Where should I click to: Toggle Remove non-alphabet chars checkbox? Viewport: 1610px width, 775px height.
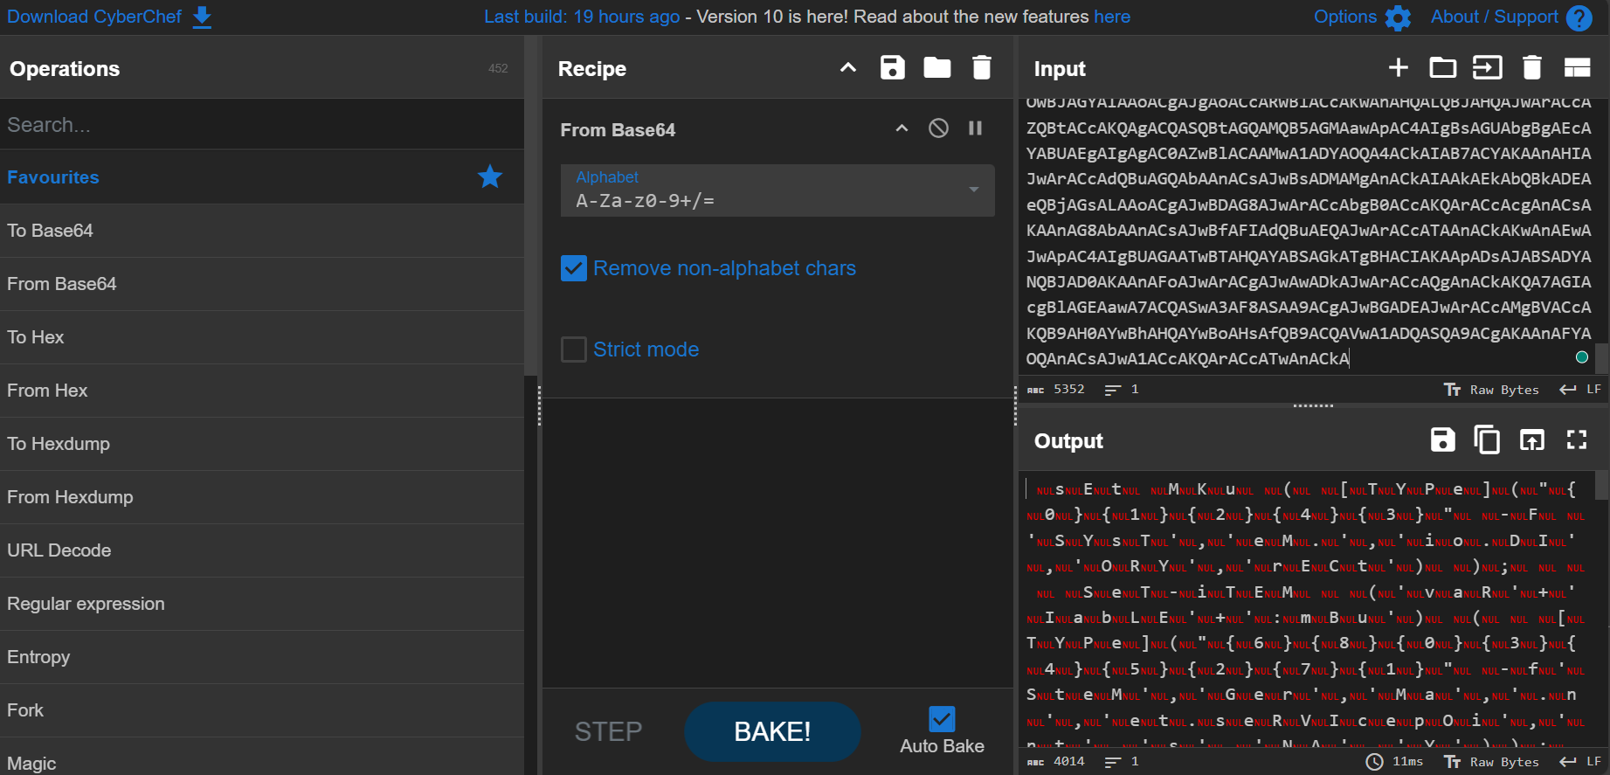point(573,268)
